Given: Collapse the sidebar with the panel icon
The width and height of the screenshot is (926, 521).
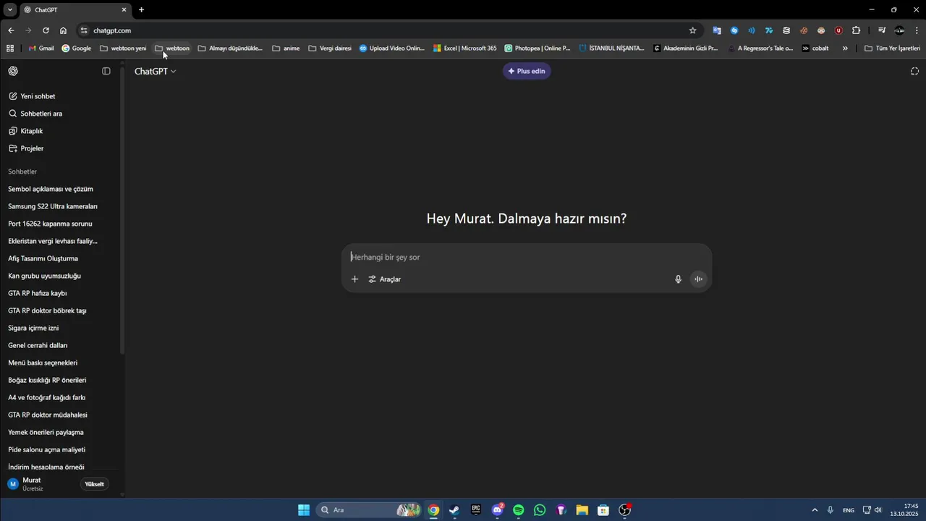Looking at the screenshot, I should click(106, 71).
